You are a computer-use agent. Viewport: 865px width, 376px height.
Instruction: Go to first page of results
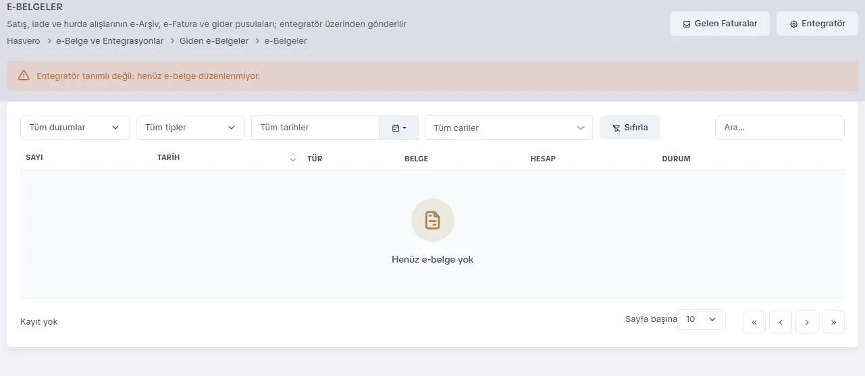[x=754, y=322]
